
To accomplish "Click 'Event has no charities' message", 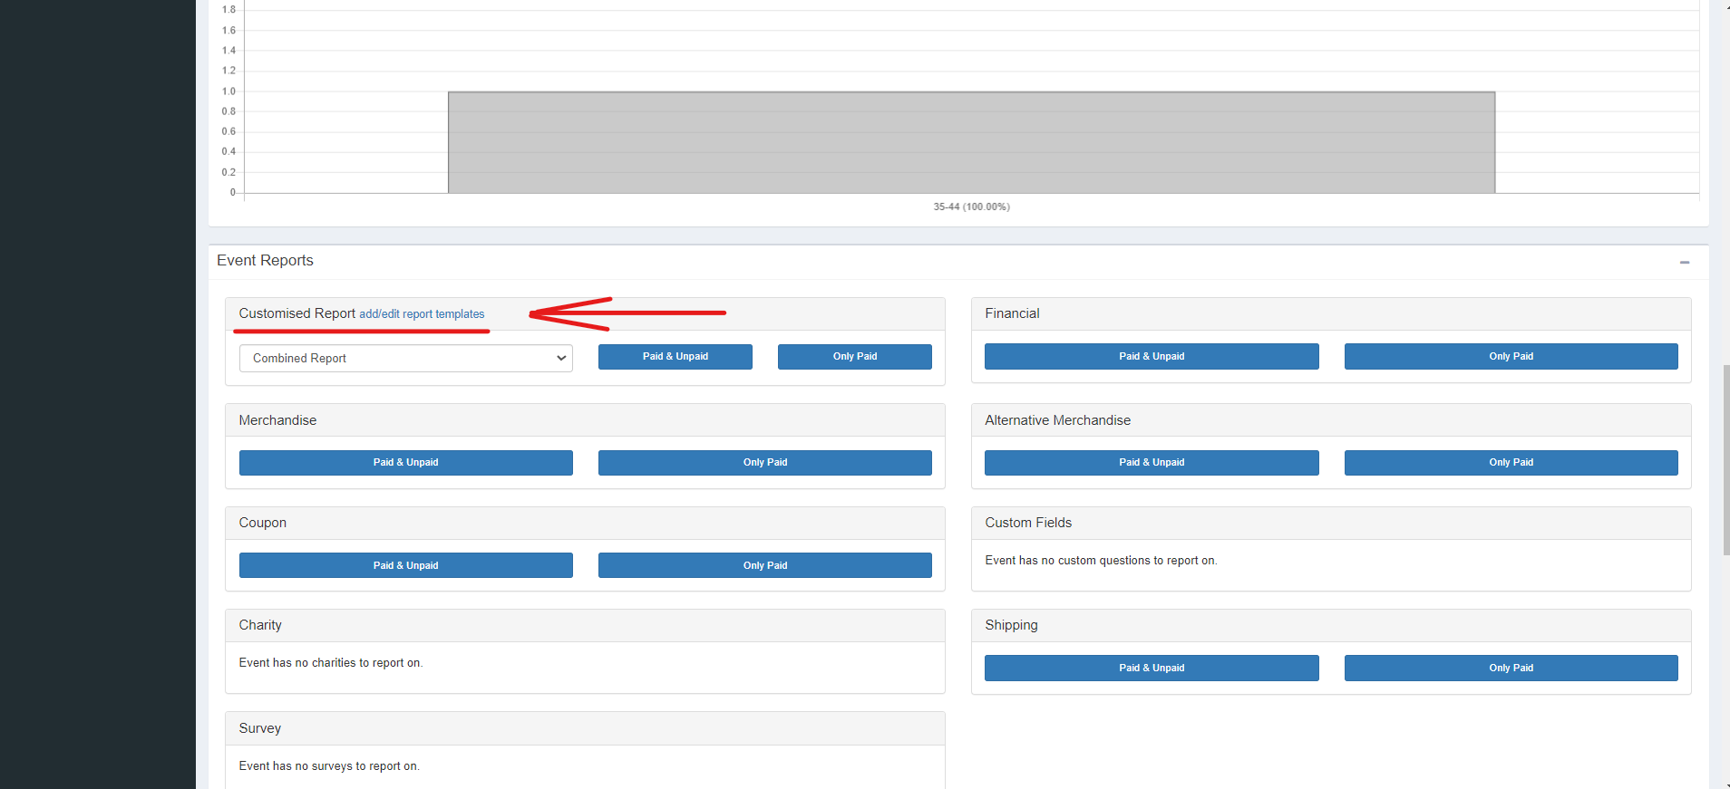I will click(331, 663).
